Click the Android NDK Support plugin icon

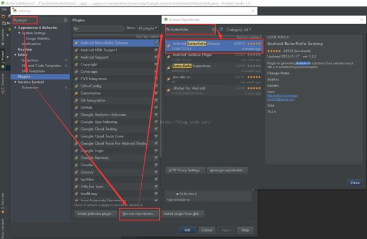coord(76,50)
